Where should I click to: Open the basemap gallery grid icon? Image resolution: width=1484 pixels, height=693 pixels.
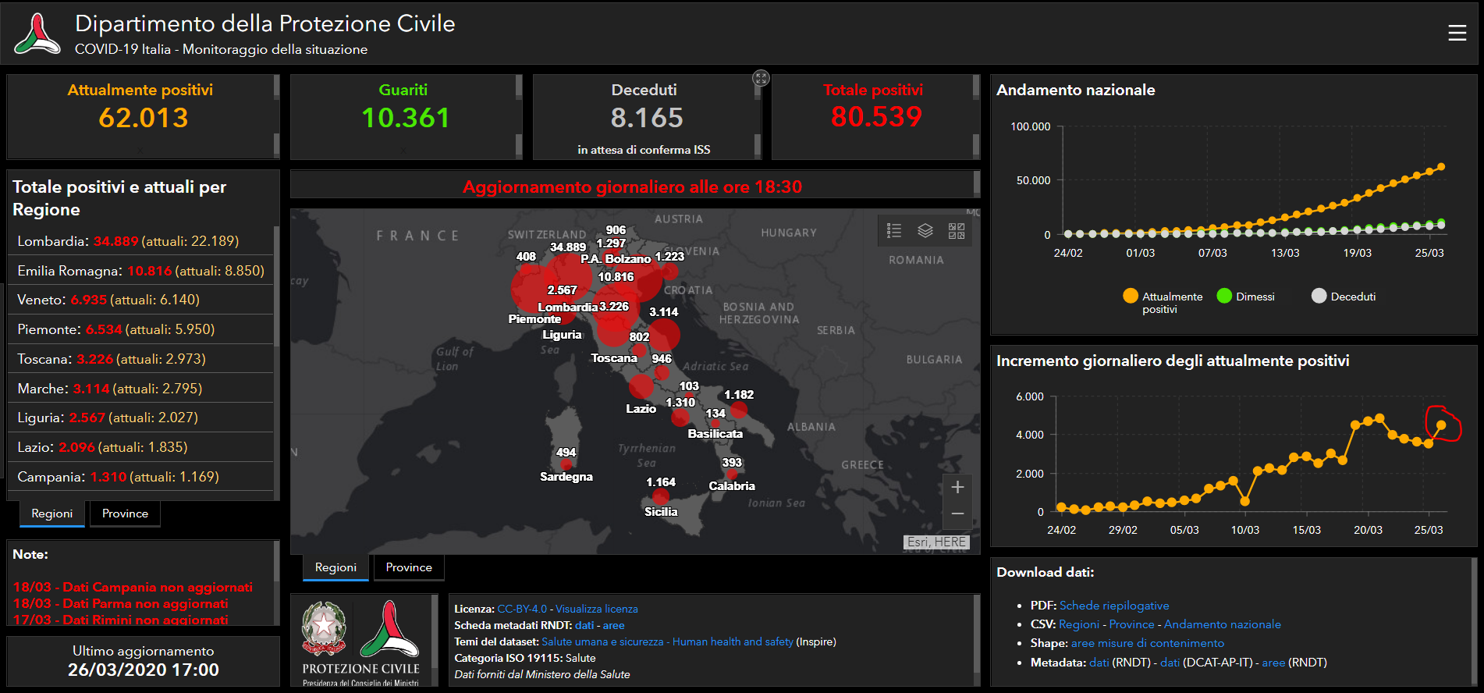(957, 230)
